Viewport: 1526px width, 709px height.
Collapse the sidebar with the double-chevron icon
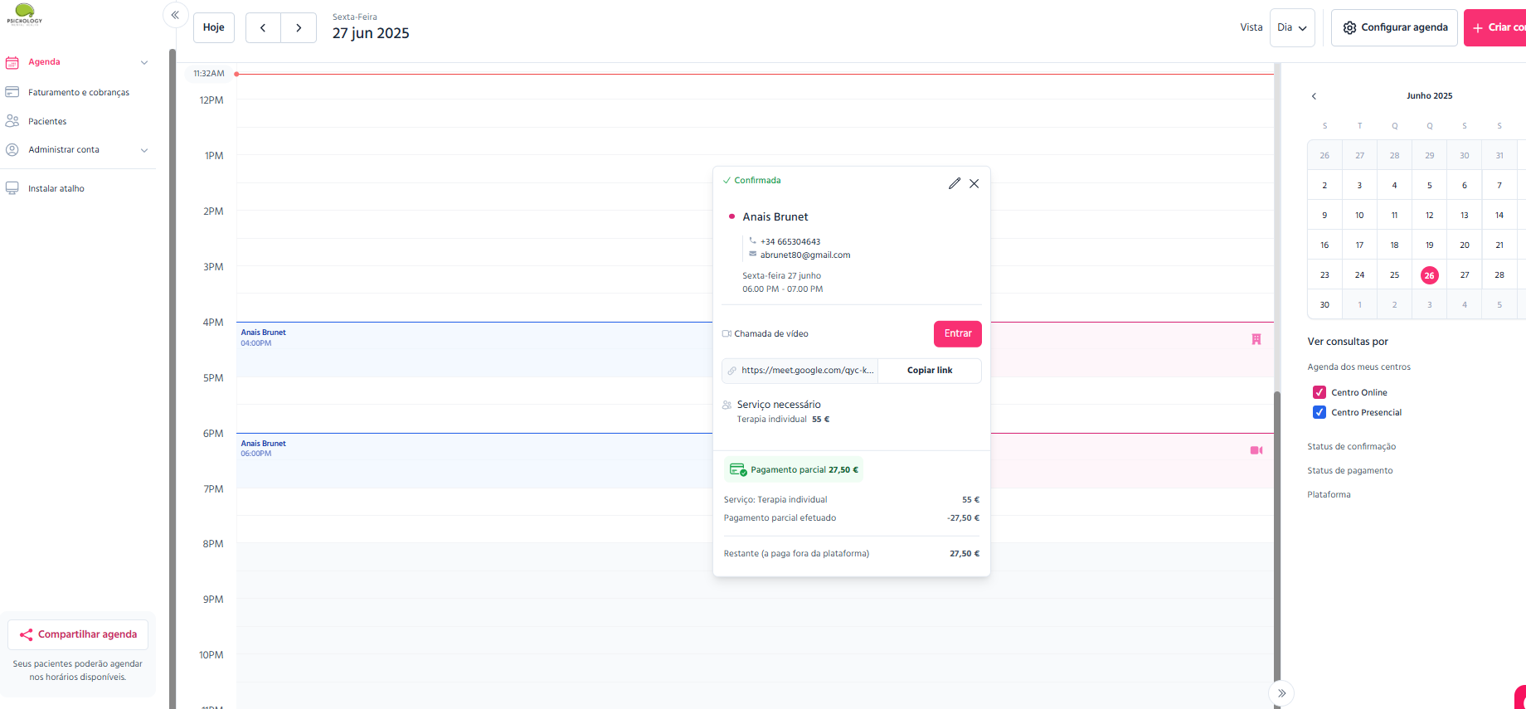pos(175,15)
